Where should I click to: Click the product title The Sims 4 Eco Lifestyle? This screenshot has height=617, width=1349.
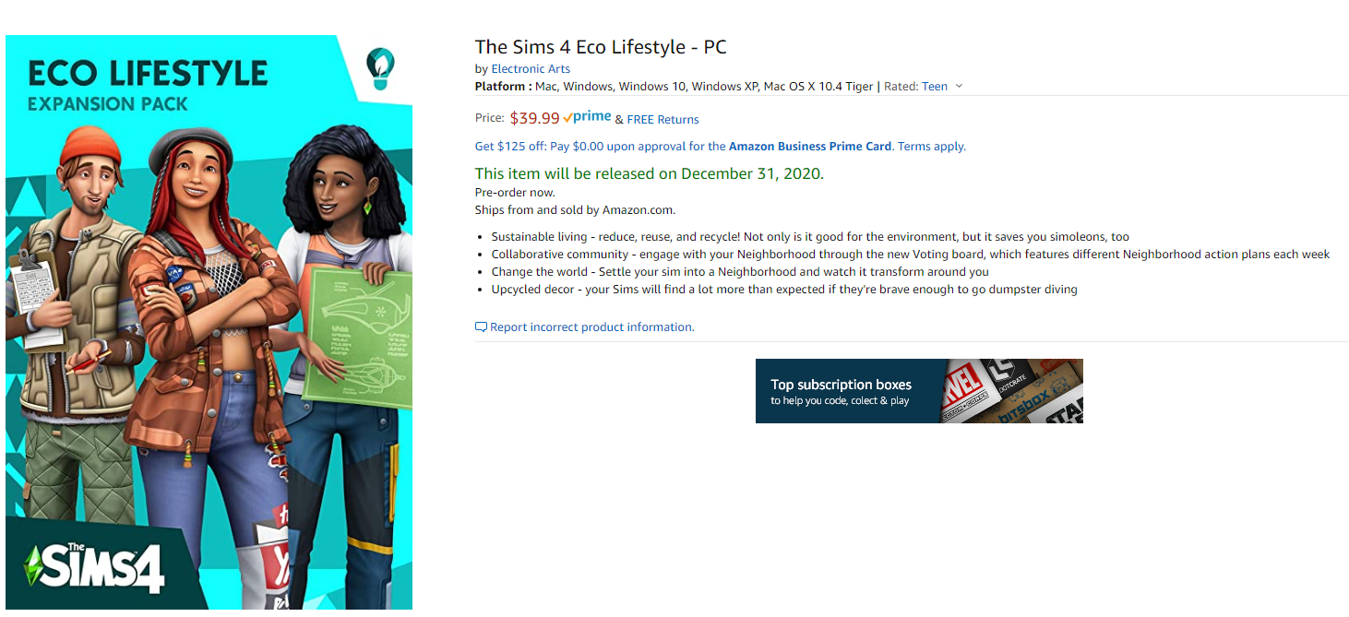[601, 47]
